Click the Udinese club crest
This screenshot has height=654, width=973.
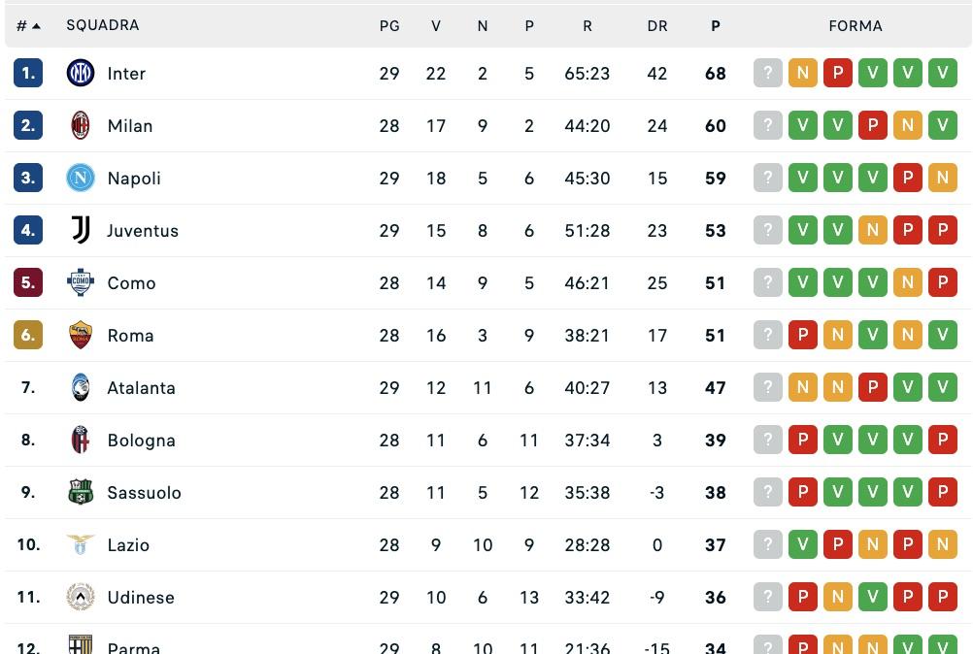[x=80, y=597]
